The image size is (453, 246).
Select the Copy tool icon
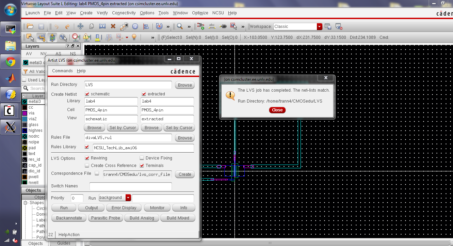tap(92, 26)
